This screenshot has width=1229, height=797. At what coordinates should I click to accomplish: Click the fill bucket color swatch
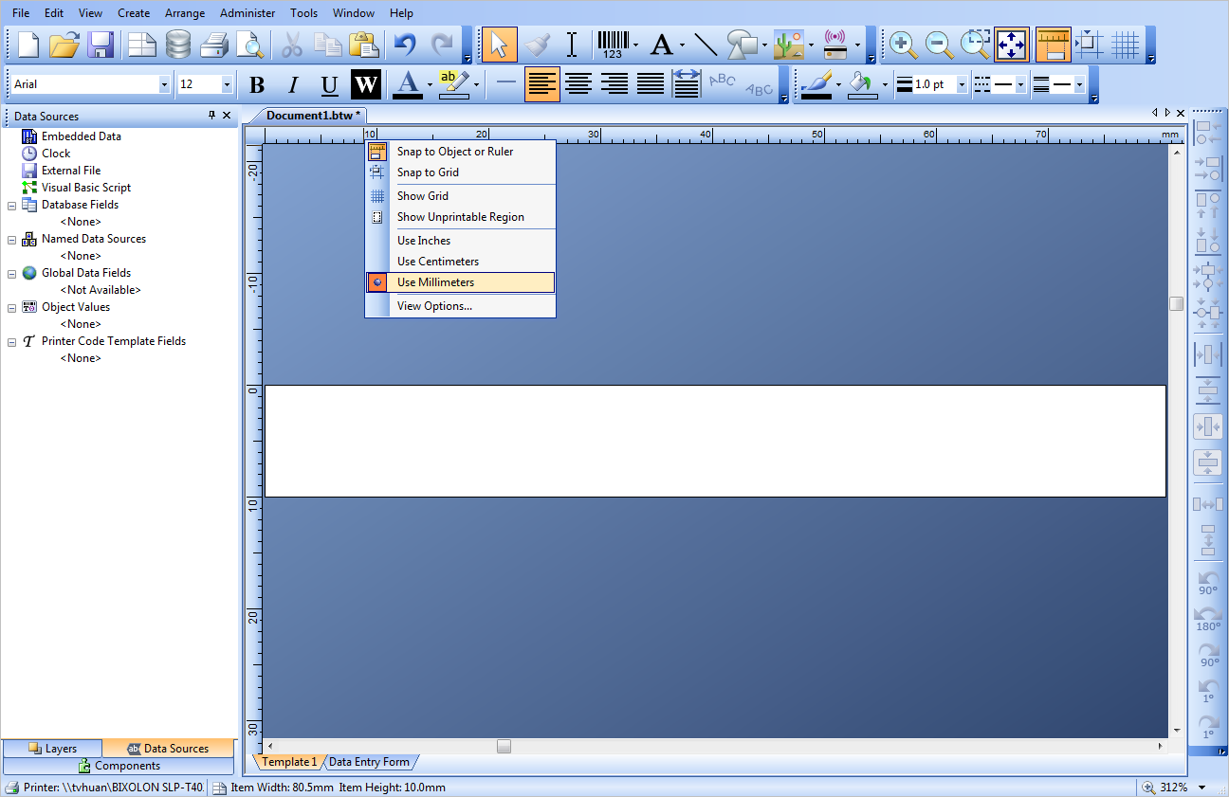[x=862, y=84]
